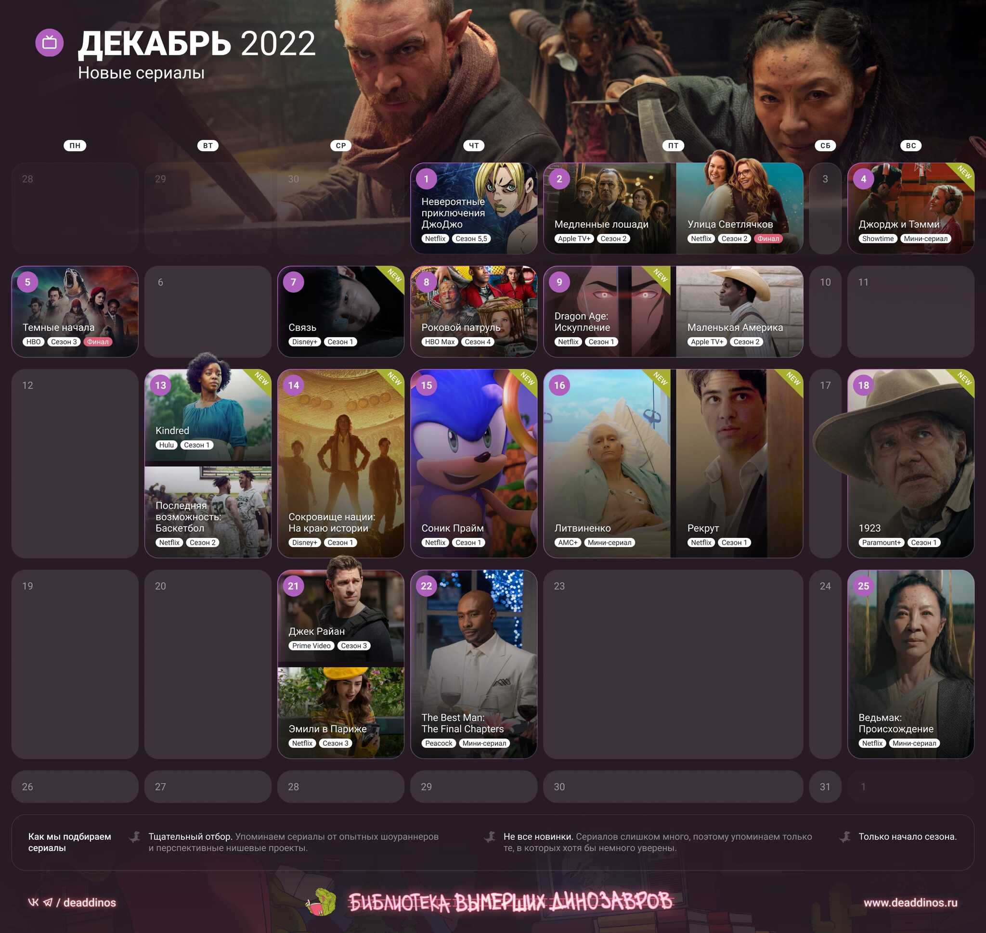
Task: Click the 'ДЕКАБРЬ 2022' heading
Action: (197, 43)
